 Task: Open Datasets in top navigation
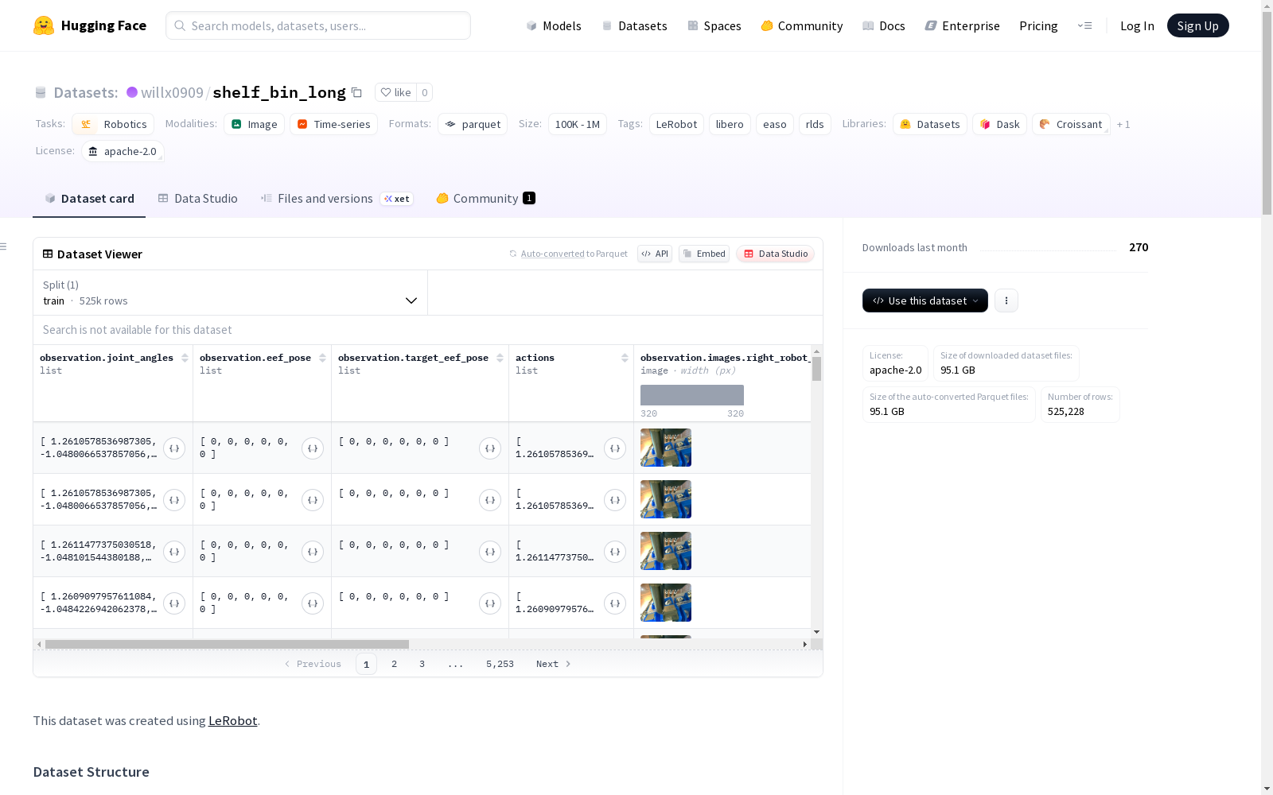coord(634,25)
